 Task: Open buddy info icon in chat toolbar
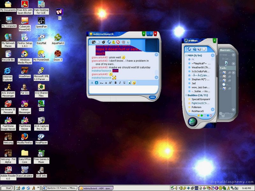(128, 42)
